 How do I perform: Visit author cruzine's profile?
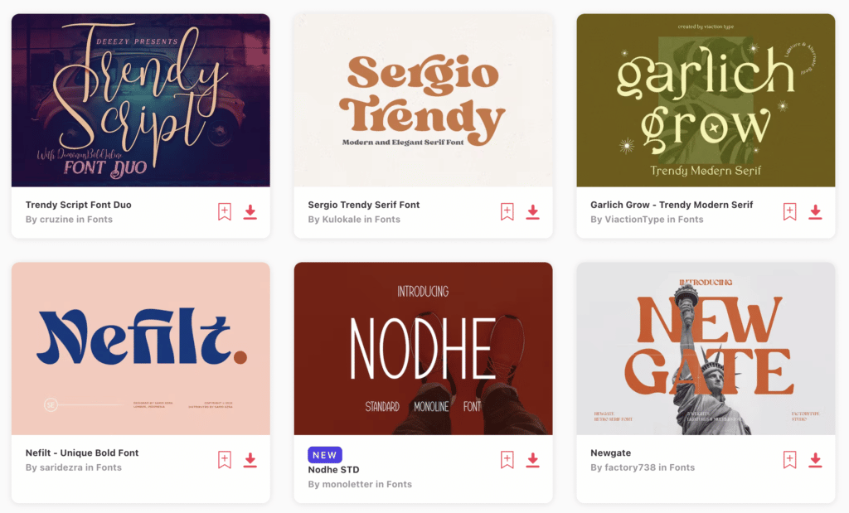click(57, 219)
